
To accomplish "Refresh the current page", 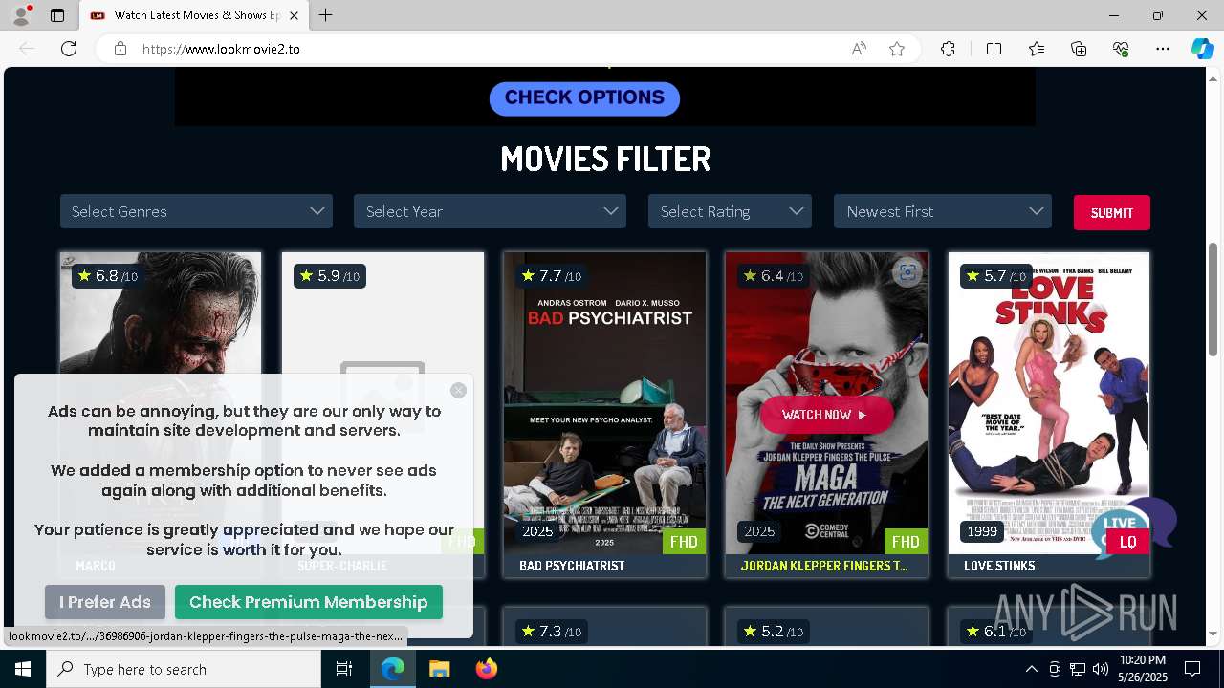I will [69, 49].
